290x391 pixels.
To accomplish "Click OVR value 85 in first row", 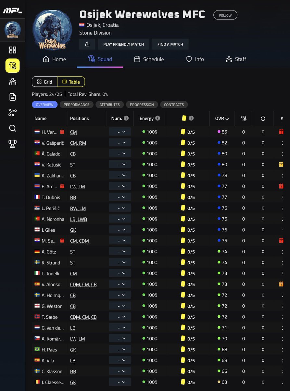I will click(x=224, y=132).
